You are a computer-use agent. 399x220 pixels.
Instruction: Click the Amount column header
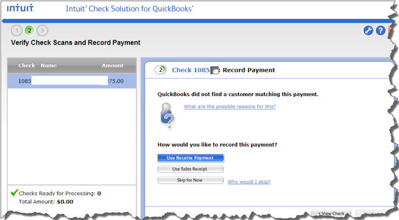pos(113,65)
